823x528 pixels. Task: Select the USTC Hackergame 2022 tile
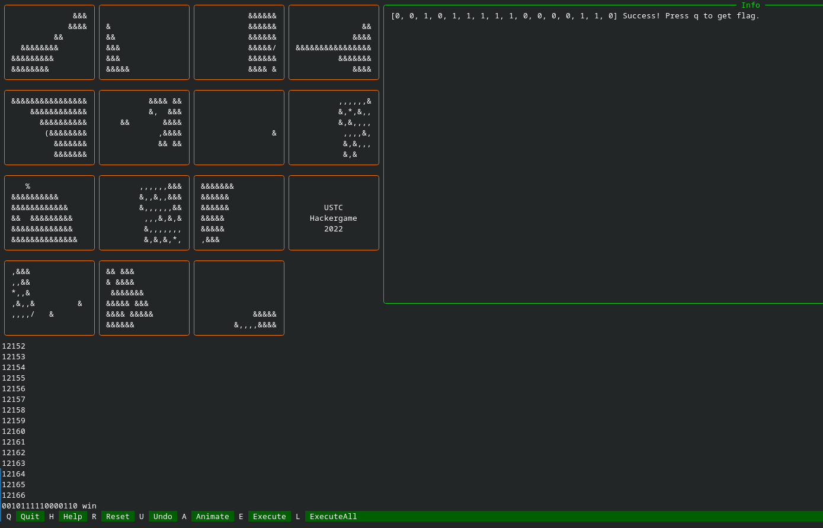click(x=334, y=213)
